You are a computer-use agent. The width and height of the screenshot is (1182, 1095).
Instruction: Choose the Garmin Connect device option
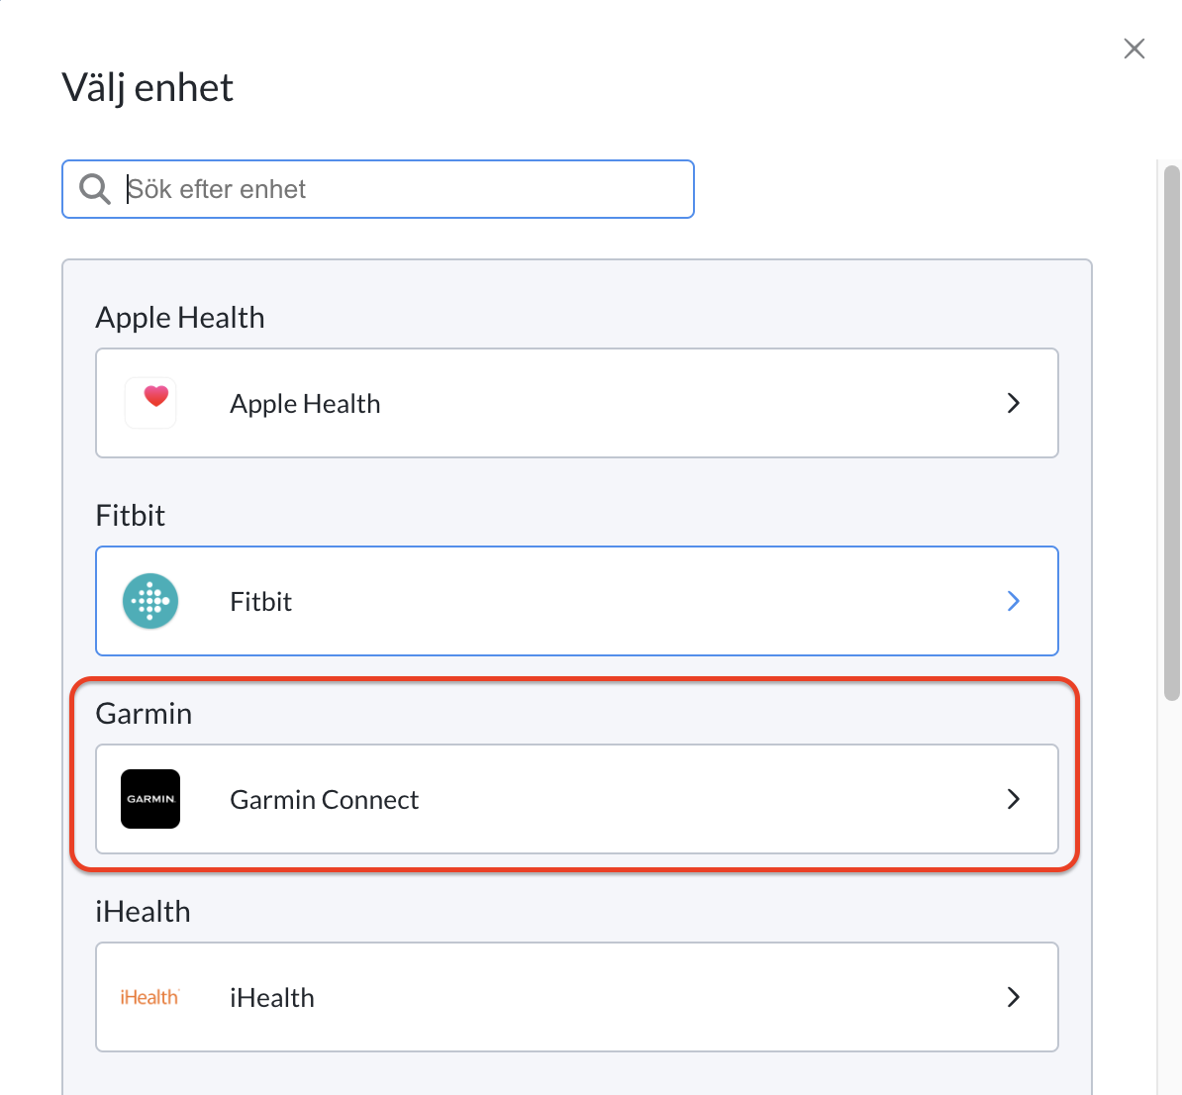tap(577, 799)
